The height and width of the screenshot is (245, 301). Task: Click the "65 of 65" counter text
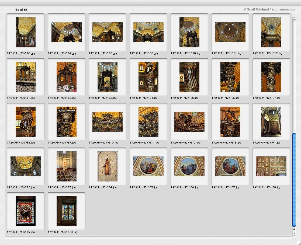21,10
